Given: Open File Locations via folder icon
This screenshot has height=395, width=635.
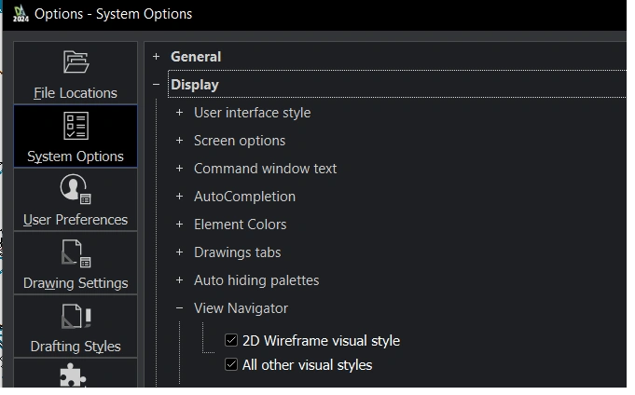Looking at the screenshot, I should point(76,62).
